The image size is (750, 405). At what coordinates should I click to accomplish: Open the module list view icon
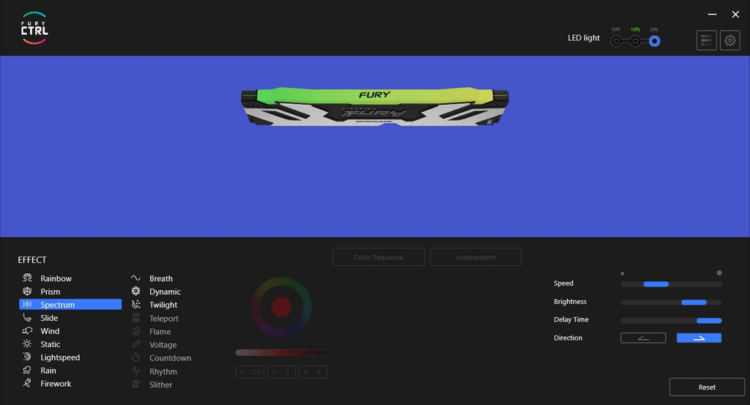coord(707,40)
